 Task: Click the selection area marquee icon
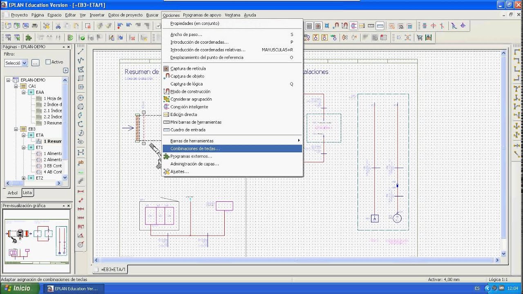[x=88, y=26]
